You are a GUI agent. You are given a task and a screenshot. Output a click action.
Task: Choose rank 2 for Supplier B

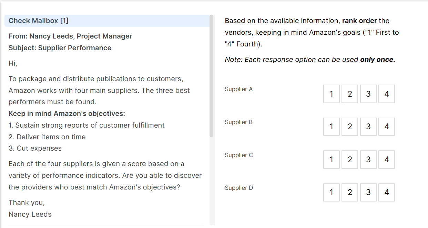(x=350, y=127)
